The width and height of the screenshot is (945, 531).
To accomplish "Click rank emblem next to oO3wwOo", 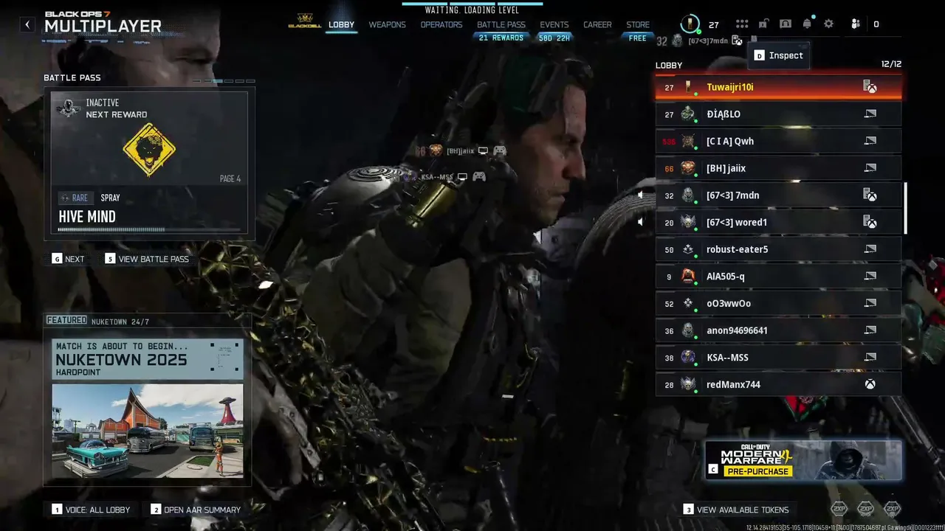I will tap(688, 303).
